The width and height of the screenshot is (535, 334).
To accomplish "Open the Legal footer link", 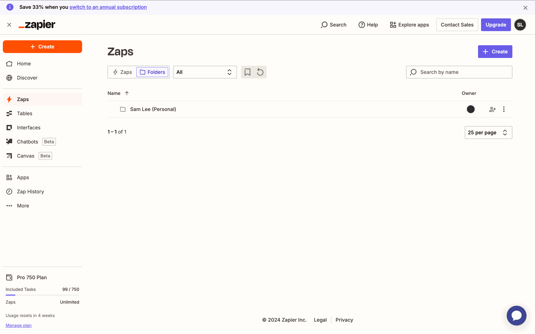I will 320,320.
